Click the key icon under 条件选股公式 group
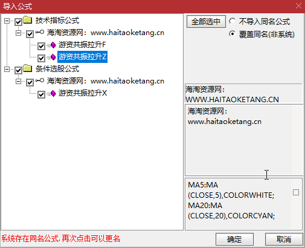This screenshot has width=305, height=248. tap(40, 80)
